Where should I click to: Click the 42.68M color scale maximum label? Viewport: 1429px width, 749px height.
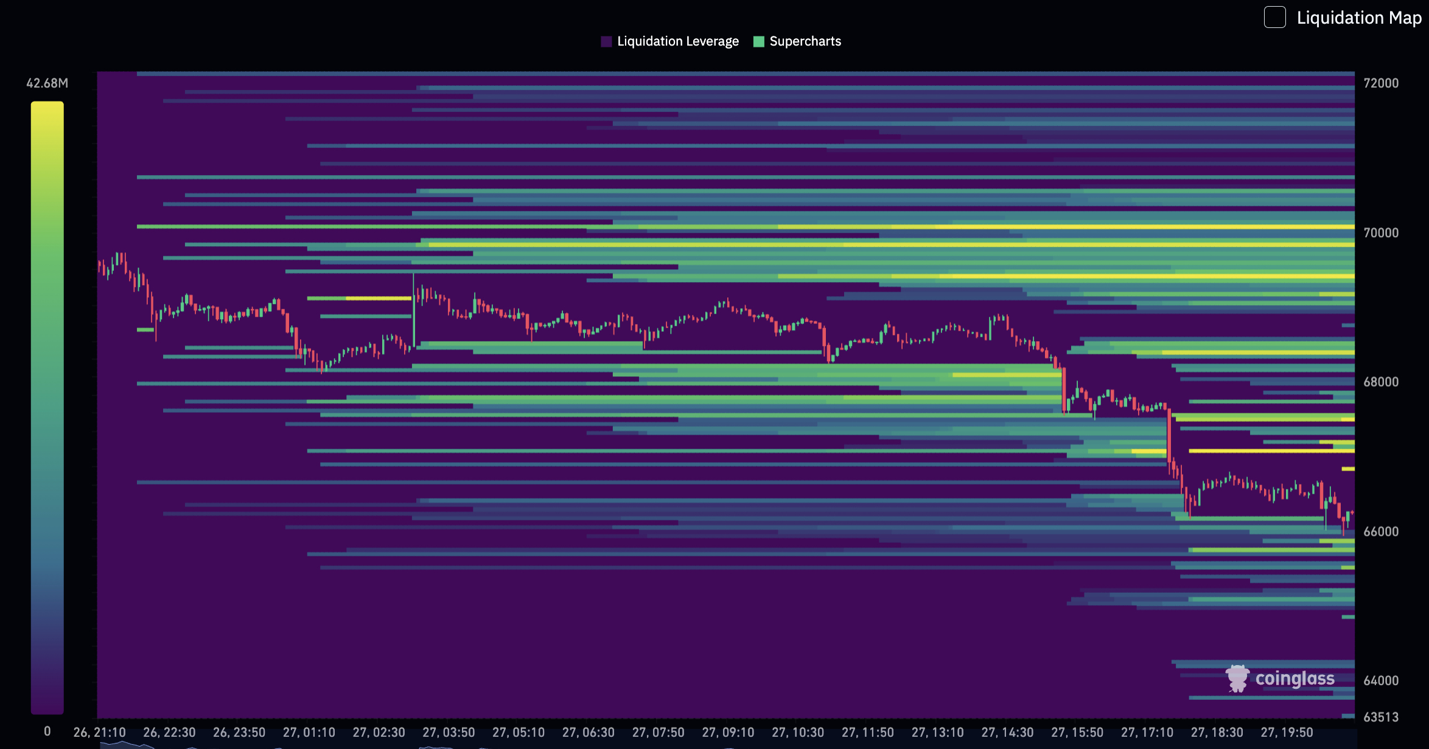click(x=47, y=83)
